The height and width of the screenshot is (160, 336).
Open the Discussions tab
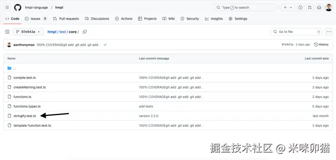pyautogui.click(x=97, y=18)
